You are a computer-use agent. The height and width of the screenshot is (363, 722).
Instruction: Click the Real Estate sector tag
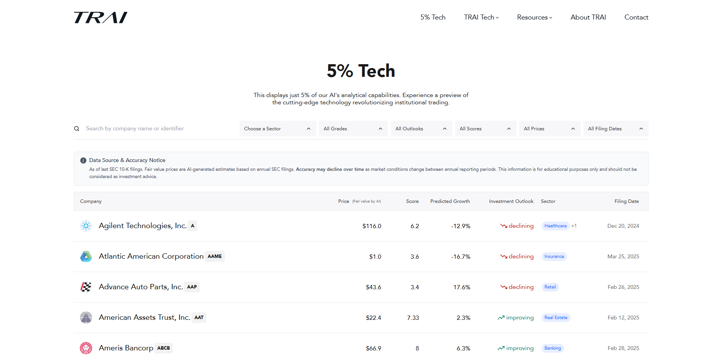(x=556, y=318)
